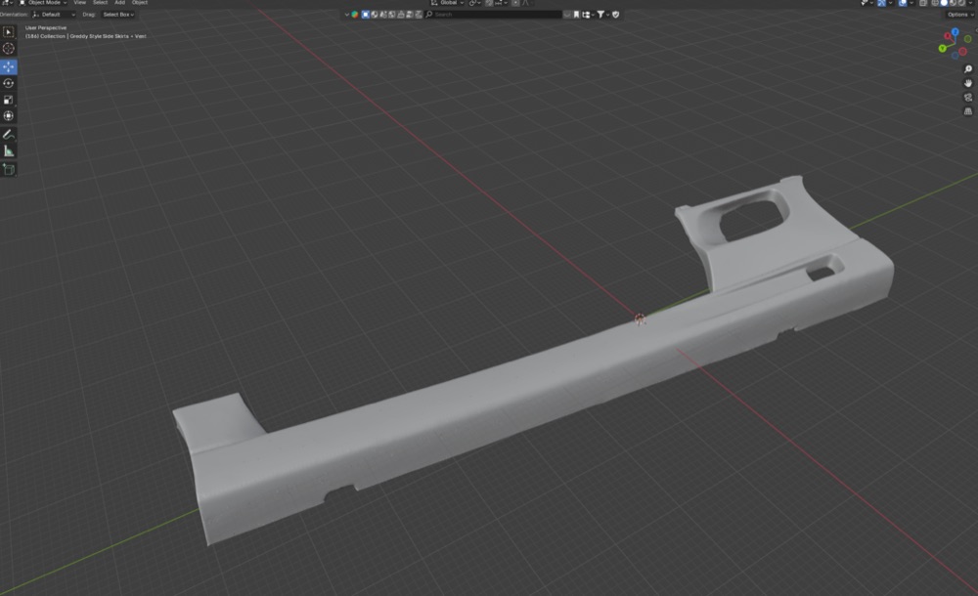Toggle proportional editing button
Image resolution: width=978 pixels, height=596 pixels.
515,3
